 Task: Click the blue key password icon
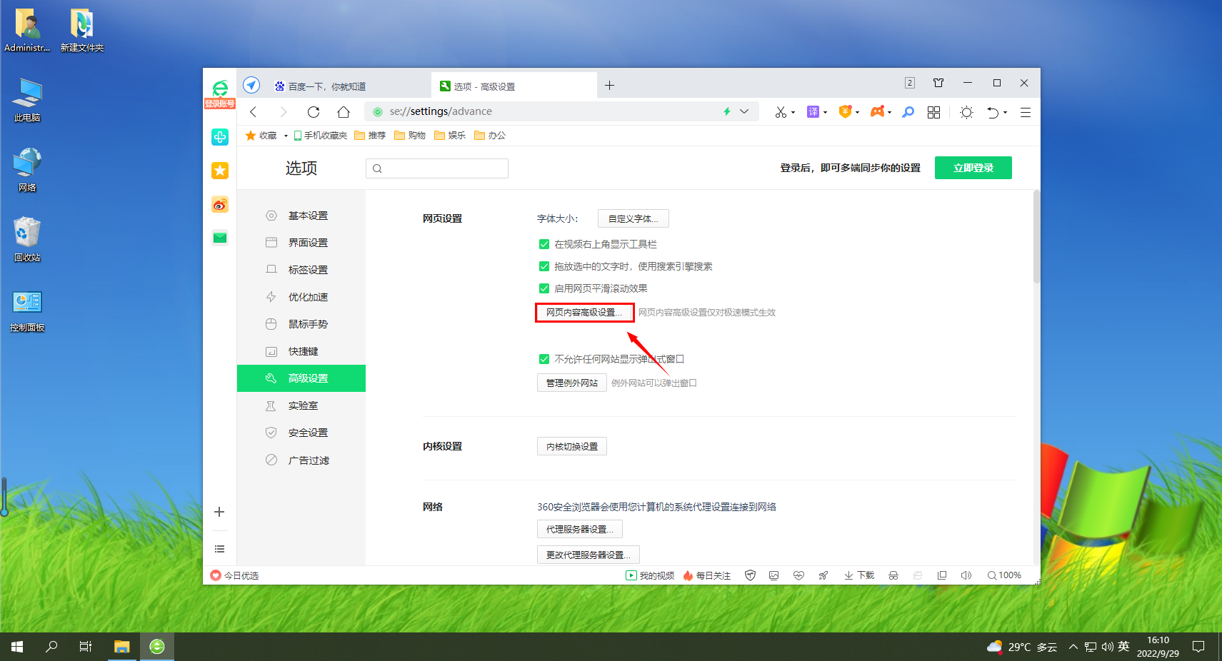[908, 112]
